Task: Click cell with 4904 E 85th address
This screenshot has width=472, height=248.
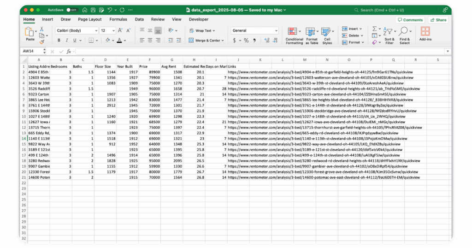Action: [39, 72]
